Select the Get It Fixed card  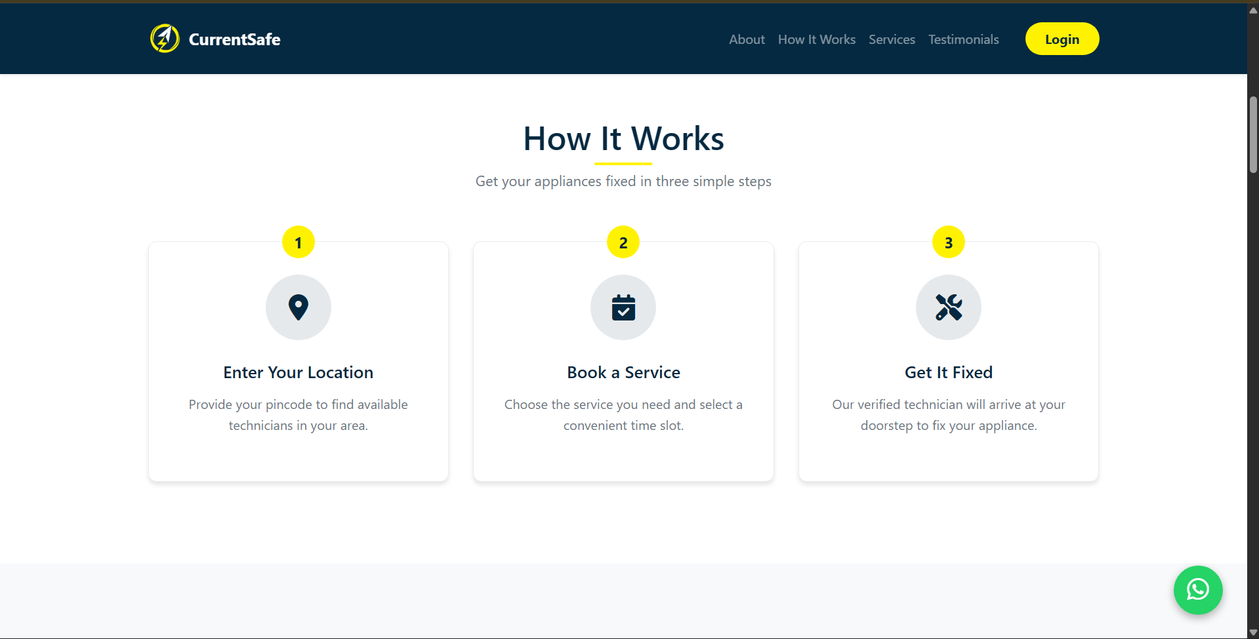tap(948, 360)
